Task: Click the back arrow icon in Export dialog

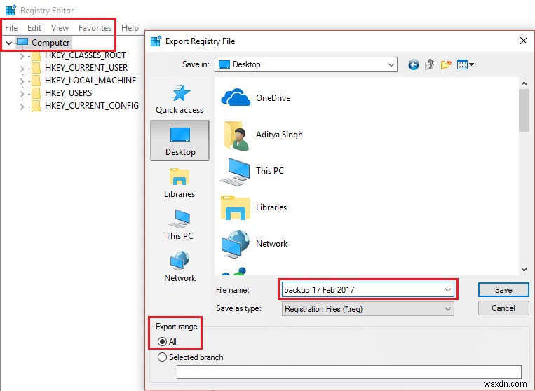Action: tap(414, 64)
